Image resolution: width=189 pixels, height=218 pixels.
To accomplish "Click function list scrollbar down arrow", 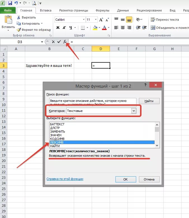I will (x=157, y=146).
